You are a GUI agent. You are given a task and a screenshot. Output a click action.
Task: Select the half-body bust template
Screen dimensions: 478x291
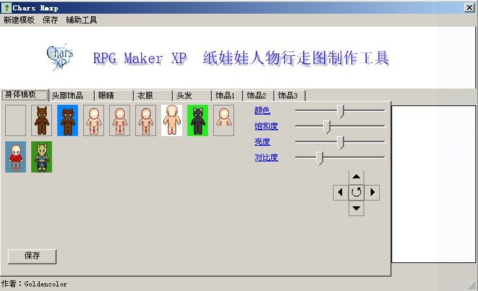224,120
